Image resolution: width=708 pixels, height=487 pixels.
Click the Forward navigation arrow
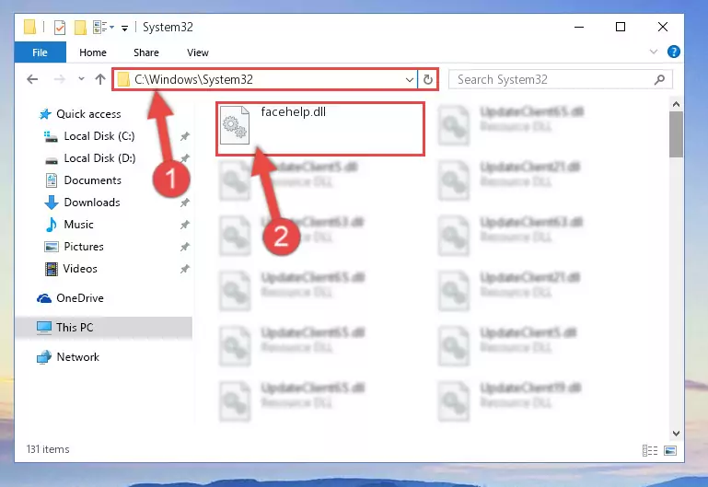59,79
